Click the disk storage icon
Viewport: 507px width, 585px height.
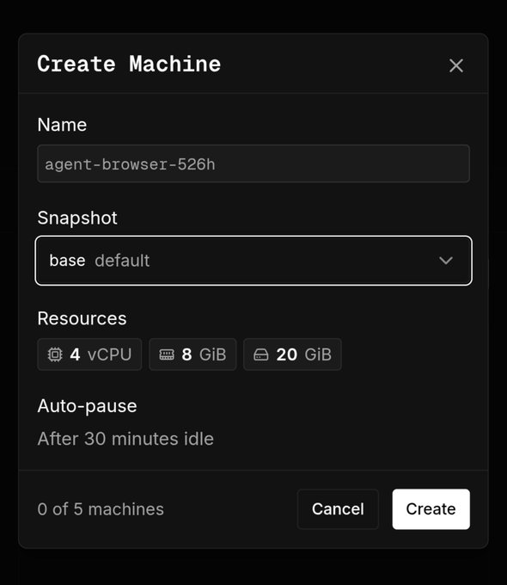[x=261, y=354]
